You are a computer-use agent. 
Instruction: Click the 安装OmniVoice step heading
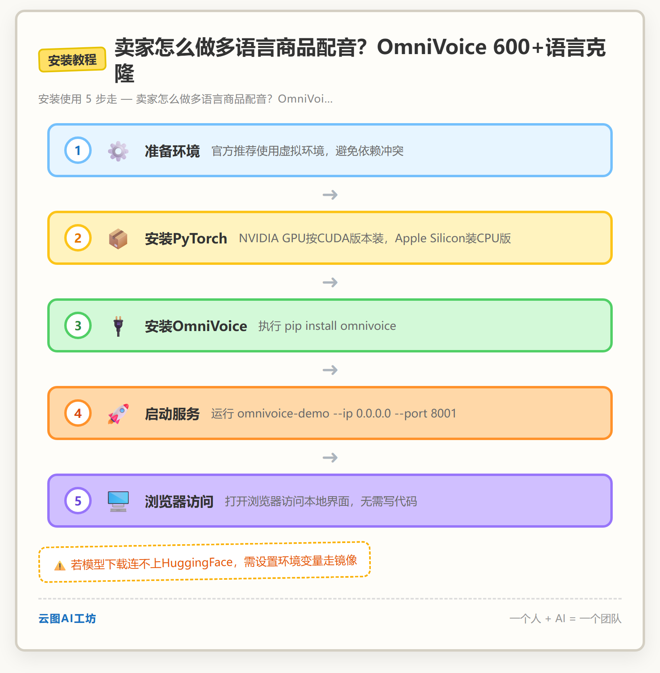point(196,326)
